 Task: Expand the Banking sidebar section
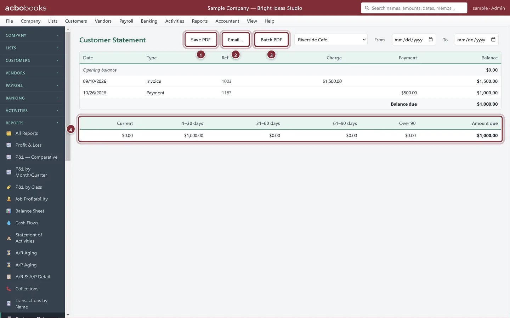(32, 98)
